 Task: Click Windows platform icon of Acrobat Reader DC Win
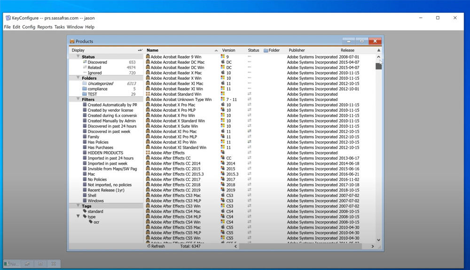(x=223, y=67)
